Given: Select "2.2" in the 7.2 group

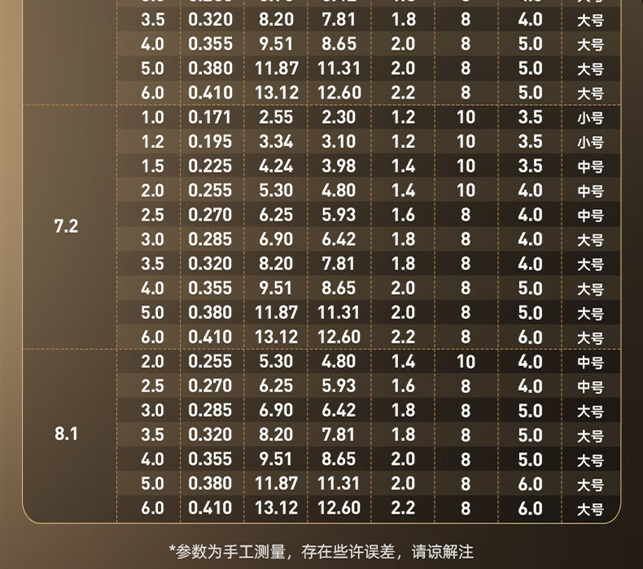Looking at the screenshot, I should click(x=403, y=337).
